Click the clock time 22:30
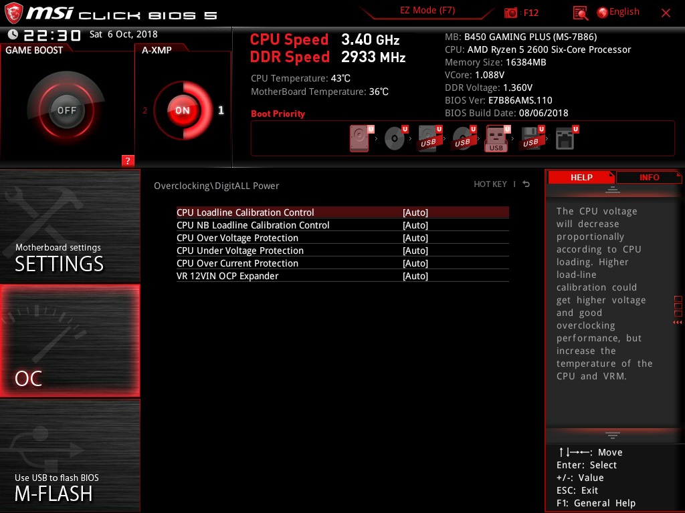 coord(52,35)
